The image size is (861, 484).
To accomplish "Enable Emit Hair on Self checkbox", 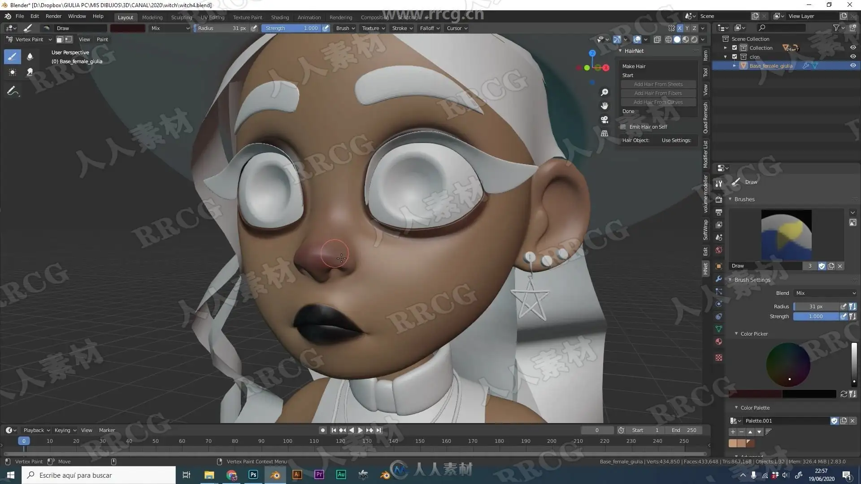I will pyautogui.click(x=623, y=127).
